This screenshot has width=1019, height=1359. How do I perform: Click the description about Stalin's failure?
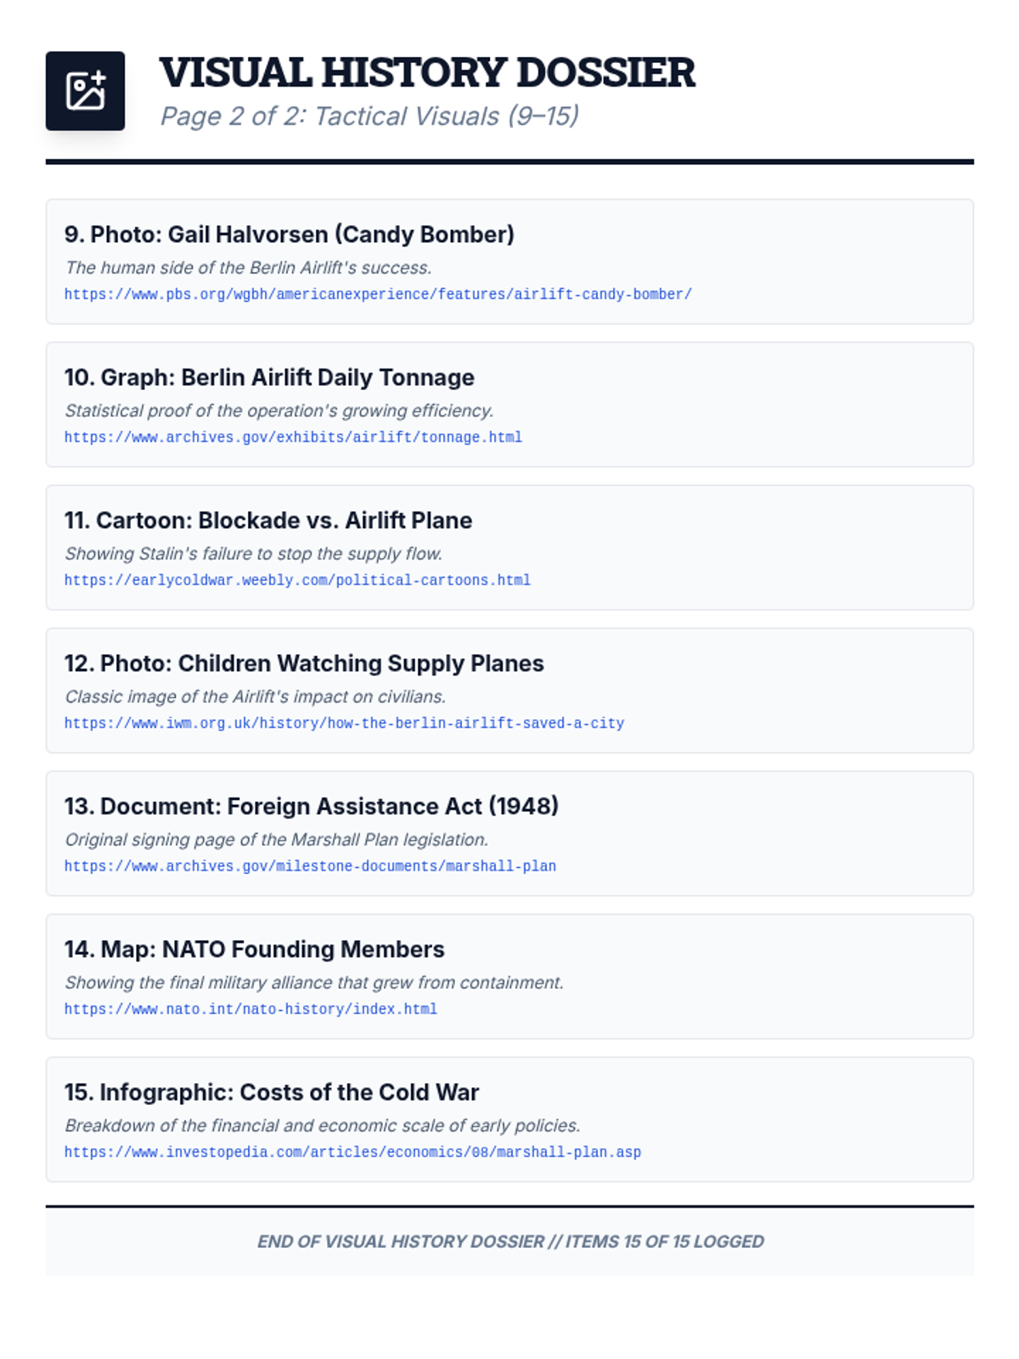click(253, 554)
